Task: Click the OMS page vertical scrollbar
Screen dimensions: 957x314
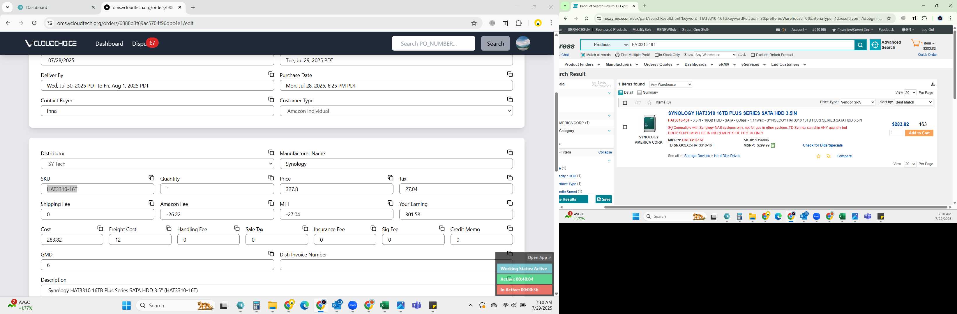Action: (x=556, y=132)
